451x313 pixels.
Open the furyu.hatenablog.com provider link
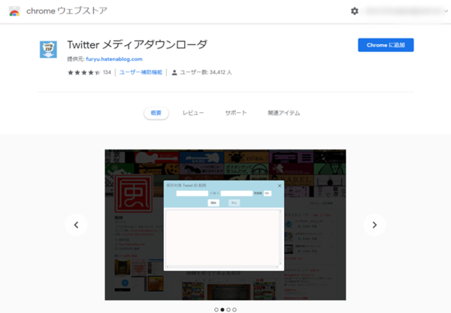(x=114, y=59)
